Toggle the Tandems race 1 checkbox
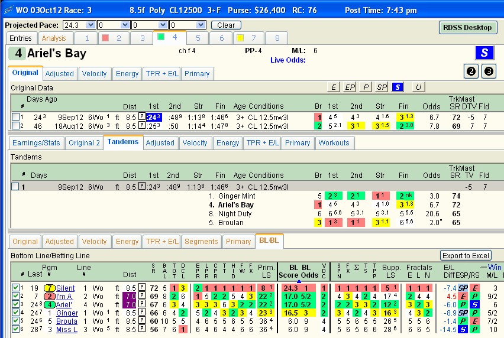This screenshot has height=338, width=504. click(x=15, y=186)
